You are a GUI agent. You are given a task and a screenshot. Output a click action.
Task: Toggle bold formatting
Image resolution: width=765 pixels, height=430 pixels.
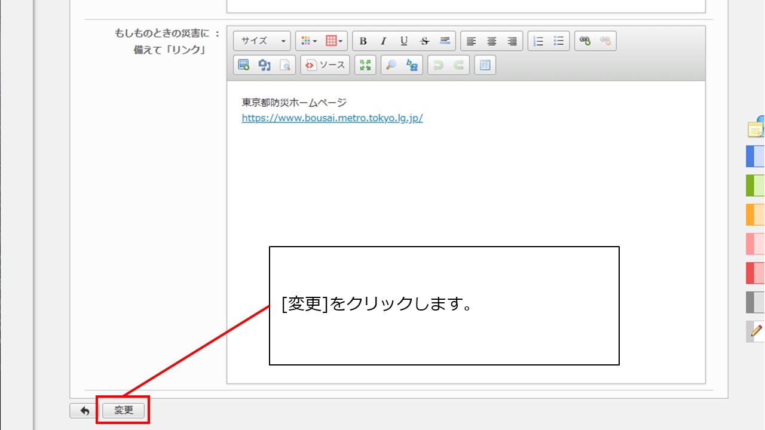tap(363, 41)
